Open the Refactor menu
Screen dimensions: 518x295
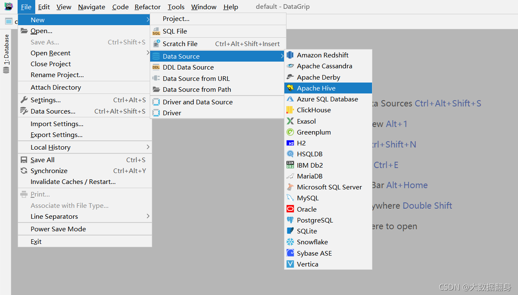point(148,7)
